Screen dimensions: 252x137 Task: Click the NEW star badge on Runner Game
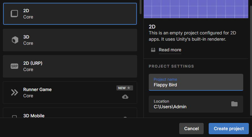coord(125,88)
